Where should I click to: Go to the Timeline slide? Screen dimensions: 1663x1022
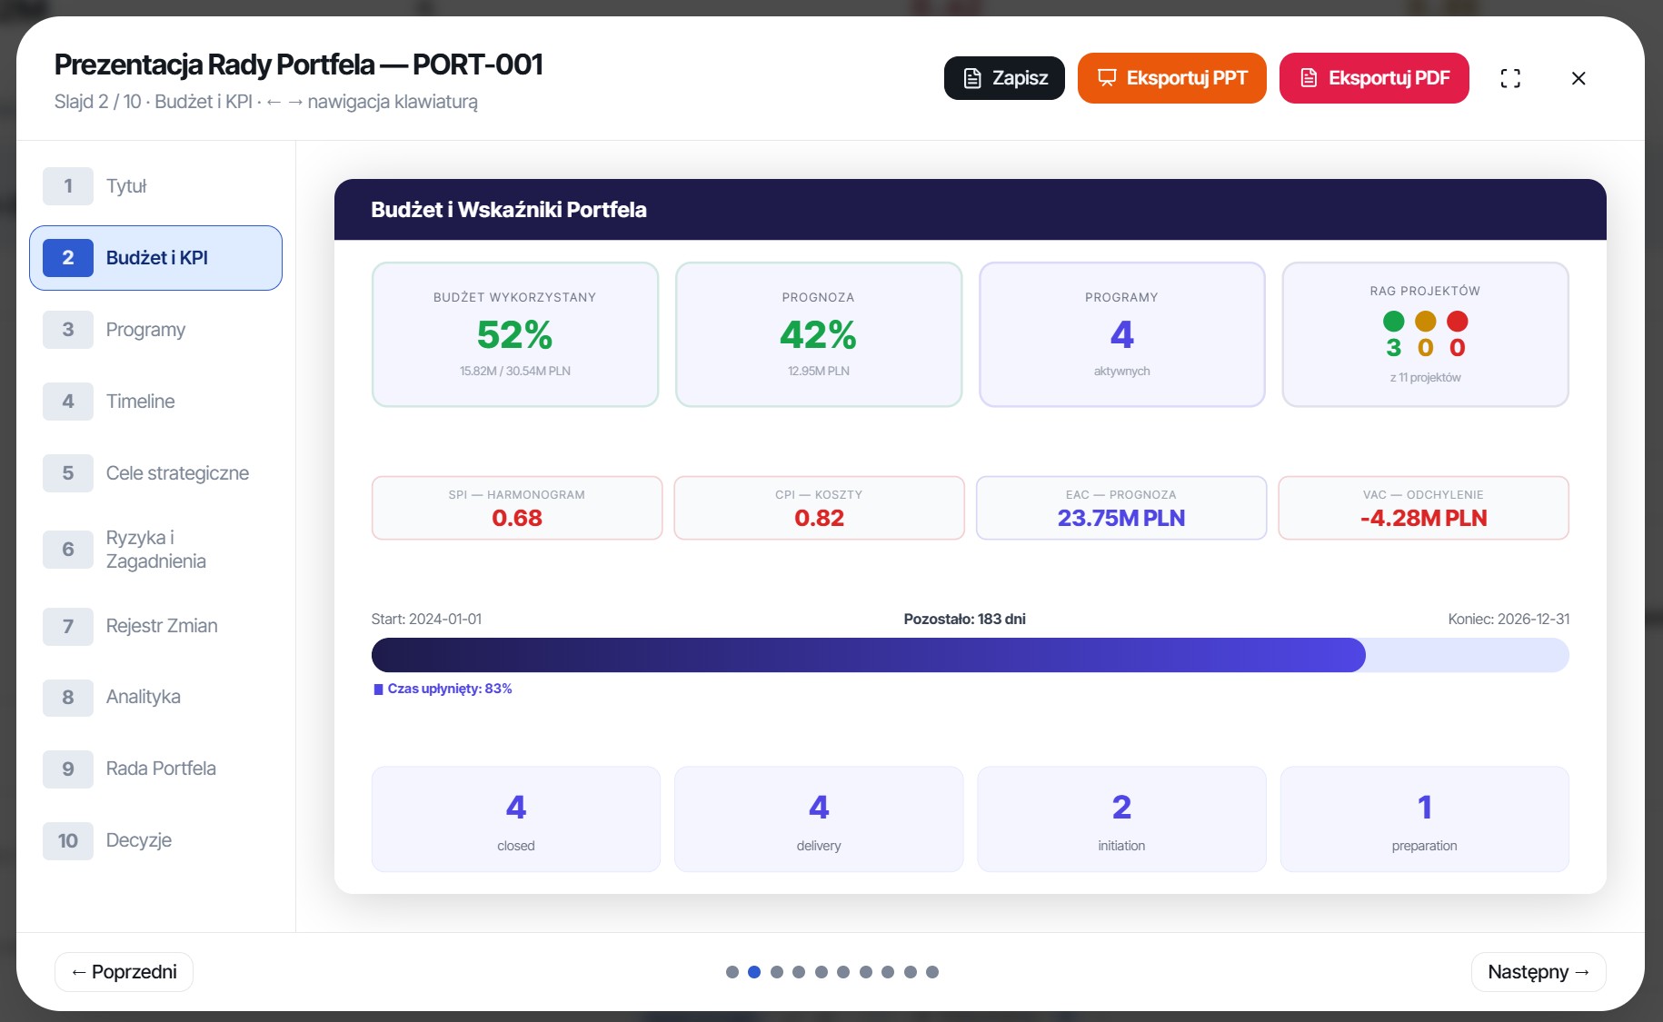coord(155,402)
